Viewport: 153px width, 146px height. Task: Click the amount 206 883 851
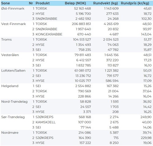81,24
